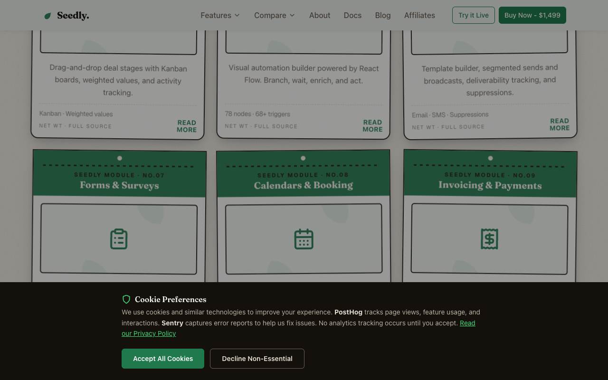The width and height of the screenshot is (608, 380).
Task: Expand the Features dropdown menu
Action: (220, 15)
